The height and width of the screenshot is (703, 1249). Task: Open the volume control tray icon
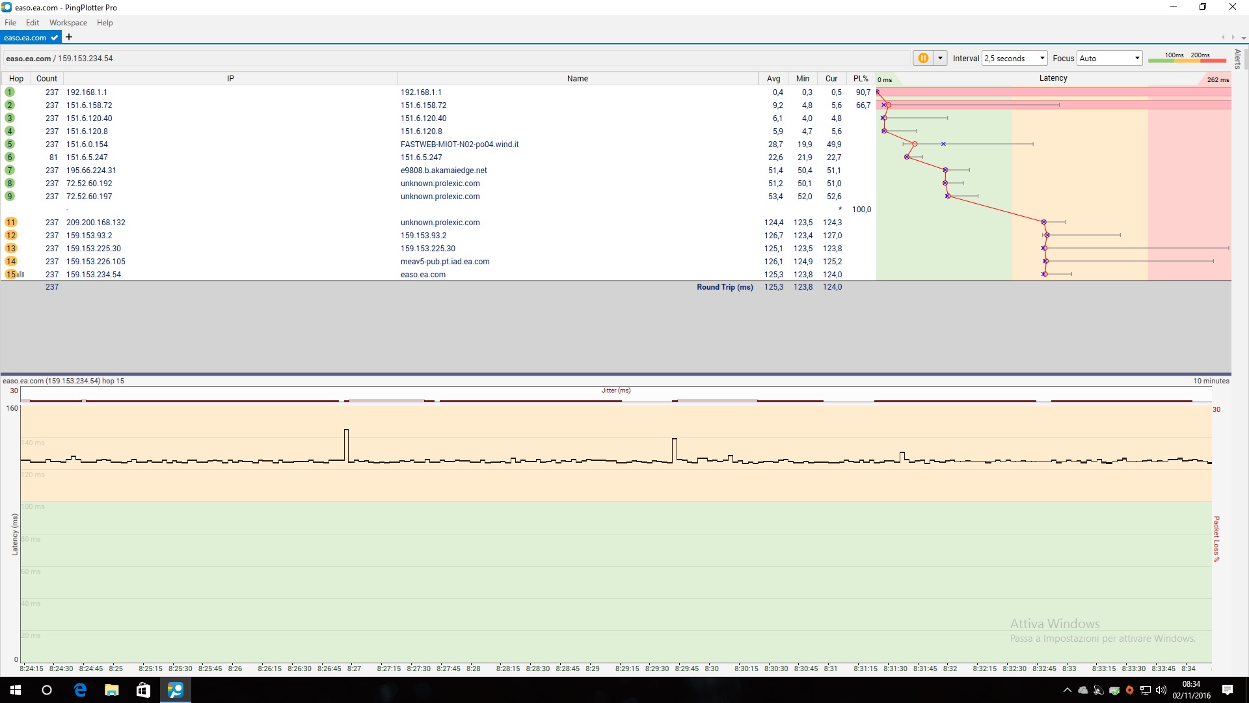(1161, 690)
